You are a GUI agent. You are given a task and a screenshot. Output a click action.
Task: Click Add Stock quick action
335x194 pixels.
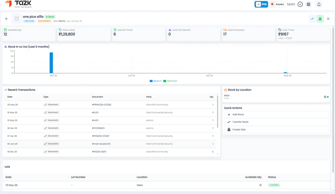coord(276,114)
